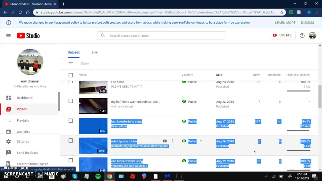Click likes ratio bar for retail tycoon
Viewport: 322px width, 181px height.
[x=299, y=150]
